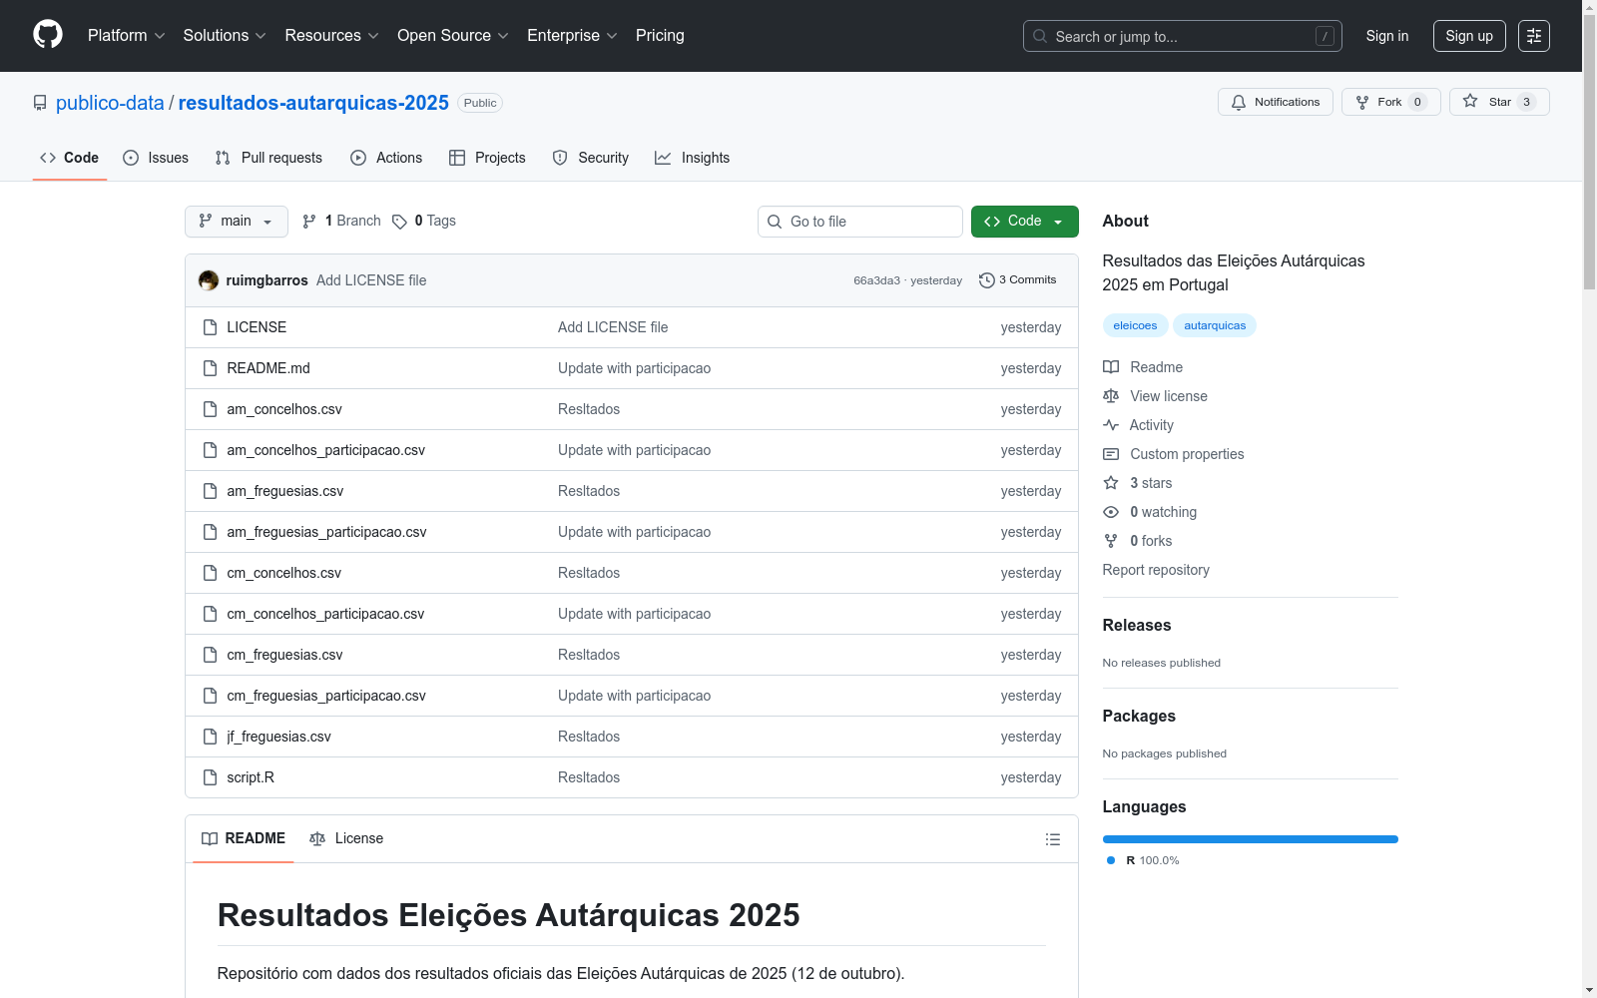
Task: Click the Notifications button
Action: pyautogui.click(x=1276, y=102)
